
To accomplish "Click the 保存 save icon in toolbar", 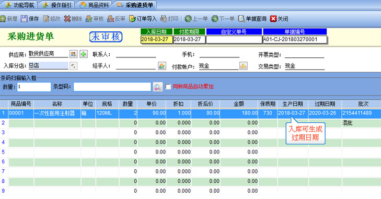I will point(24,19).
